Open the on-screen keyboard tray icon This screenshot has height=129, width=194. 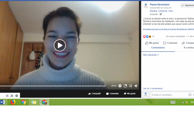click(x=173, y=102)
